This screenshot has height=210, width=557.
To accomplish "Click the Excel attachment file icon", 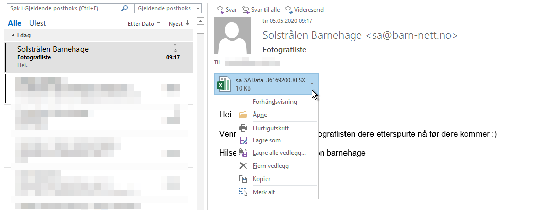I will (x=225, y=84).
